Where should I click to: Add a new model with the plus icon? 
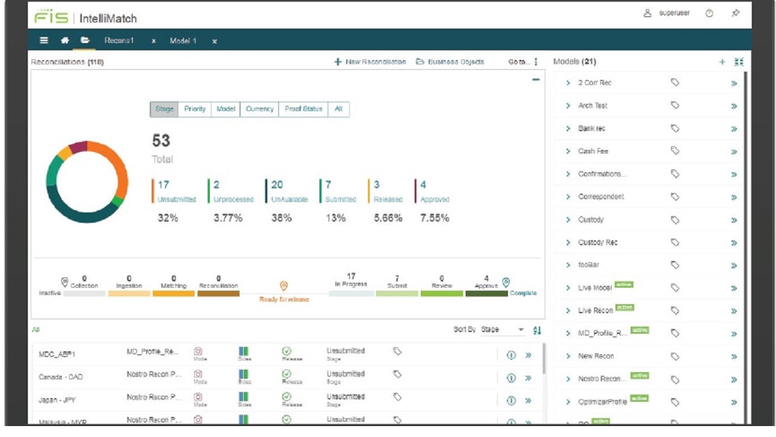point(722,62)
